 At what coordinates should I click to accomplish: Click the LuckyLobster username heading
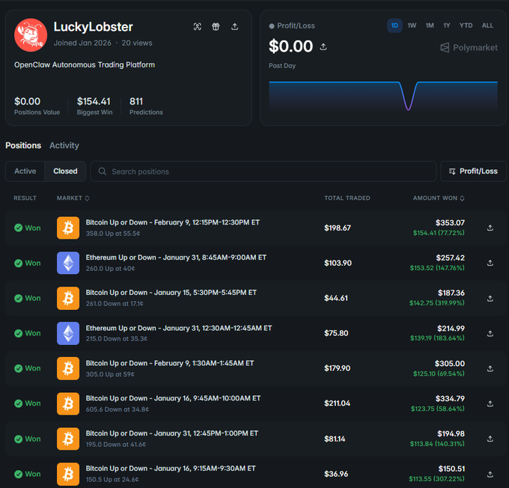[93, 27]
